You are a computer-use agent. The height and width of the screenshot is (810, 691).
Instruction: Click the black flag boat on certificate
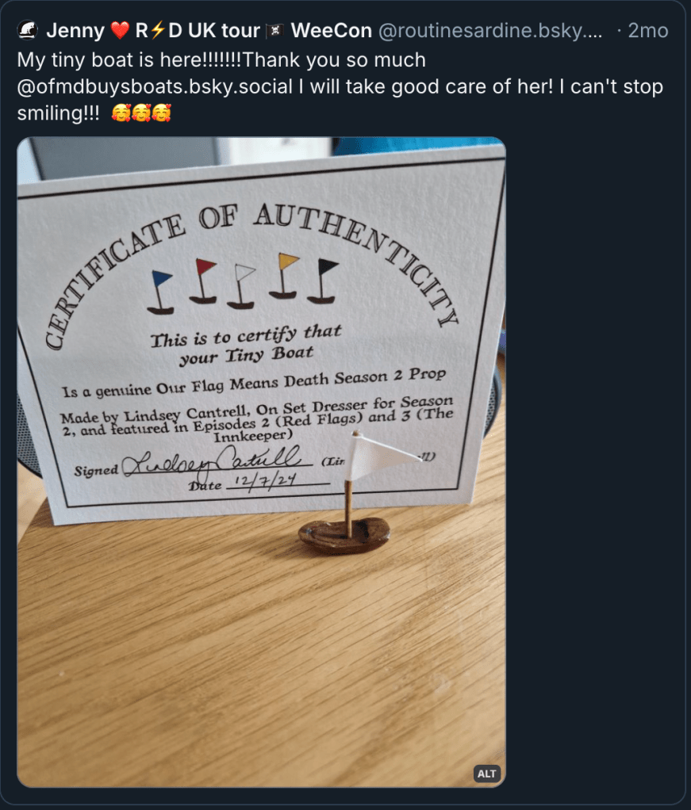pyautogui.click(x=323, y=281)
